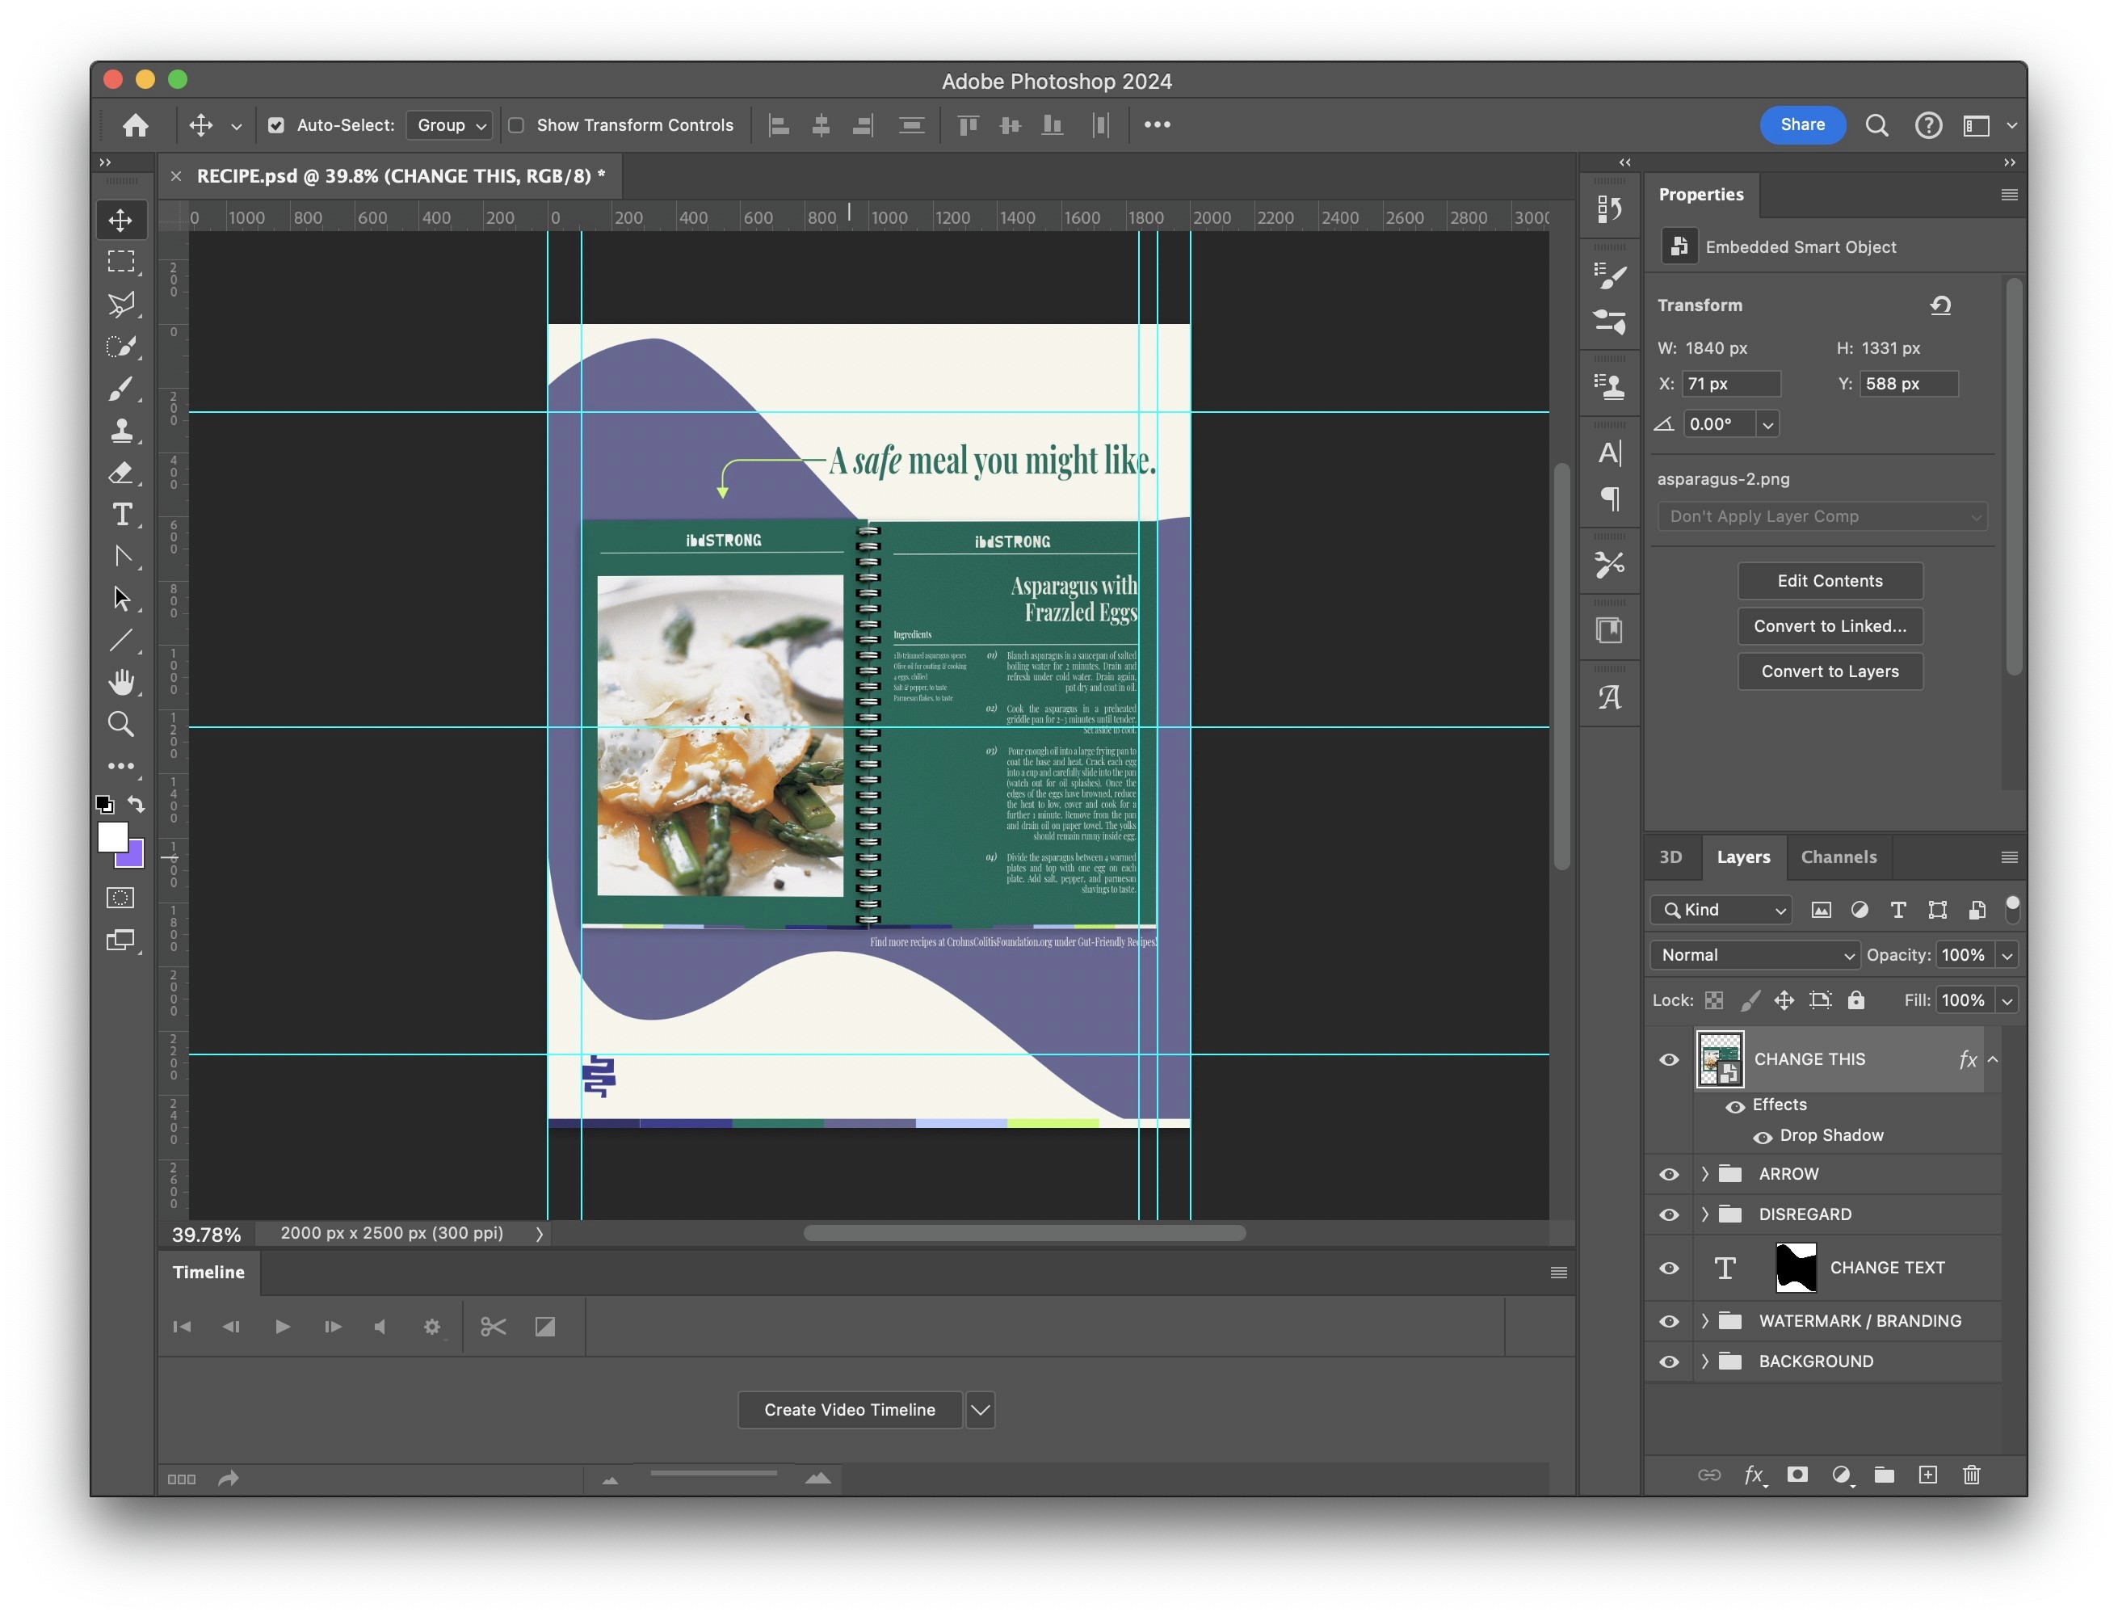Select the Path Selection arrow tool
The image size is (2118, 1616).
(x=121, y=598)
